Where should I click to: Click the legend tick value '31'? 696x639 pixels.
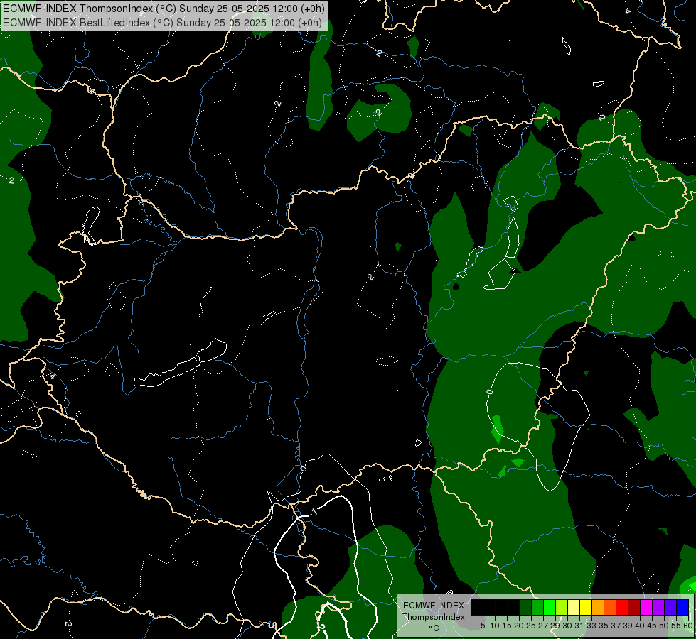(579, 626)
